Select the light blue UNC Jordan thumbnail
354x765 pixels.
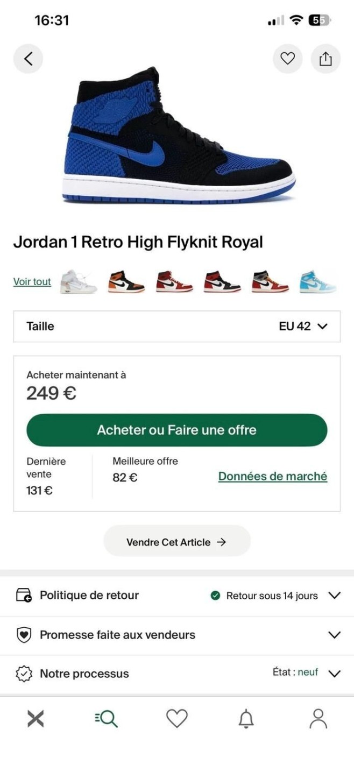[318, 281]
